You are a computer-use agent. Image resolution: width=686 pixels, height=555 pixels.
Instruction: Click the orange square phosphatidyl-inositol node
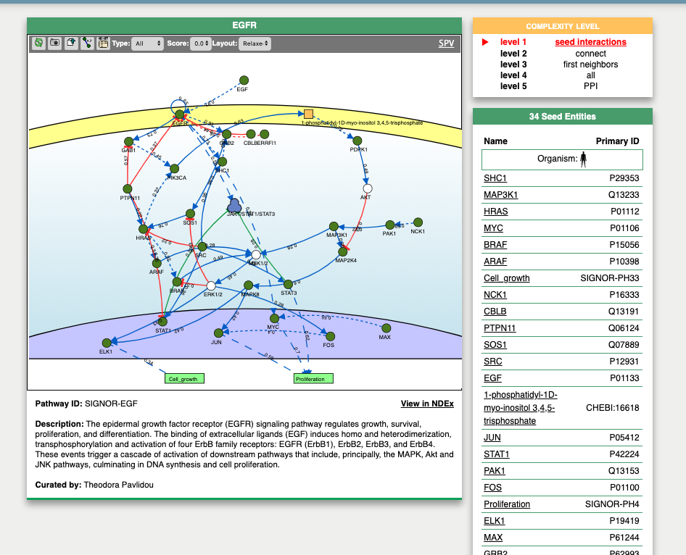pos(308,114)
